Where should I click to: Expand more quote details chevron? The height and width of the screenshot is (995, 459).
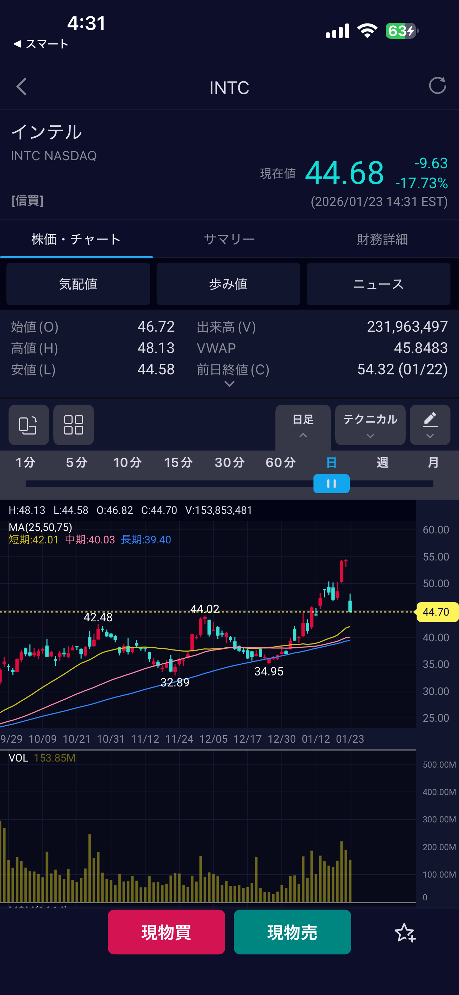229,384
